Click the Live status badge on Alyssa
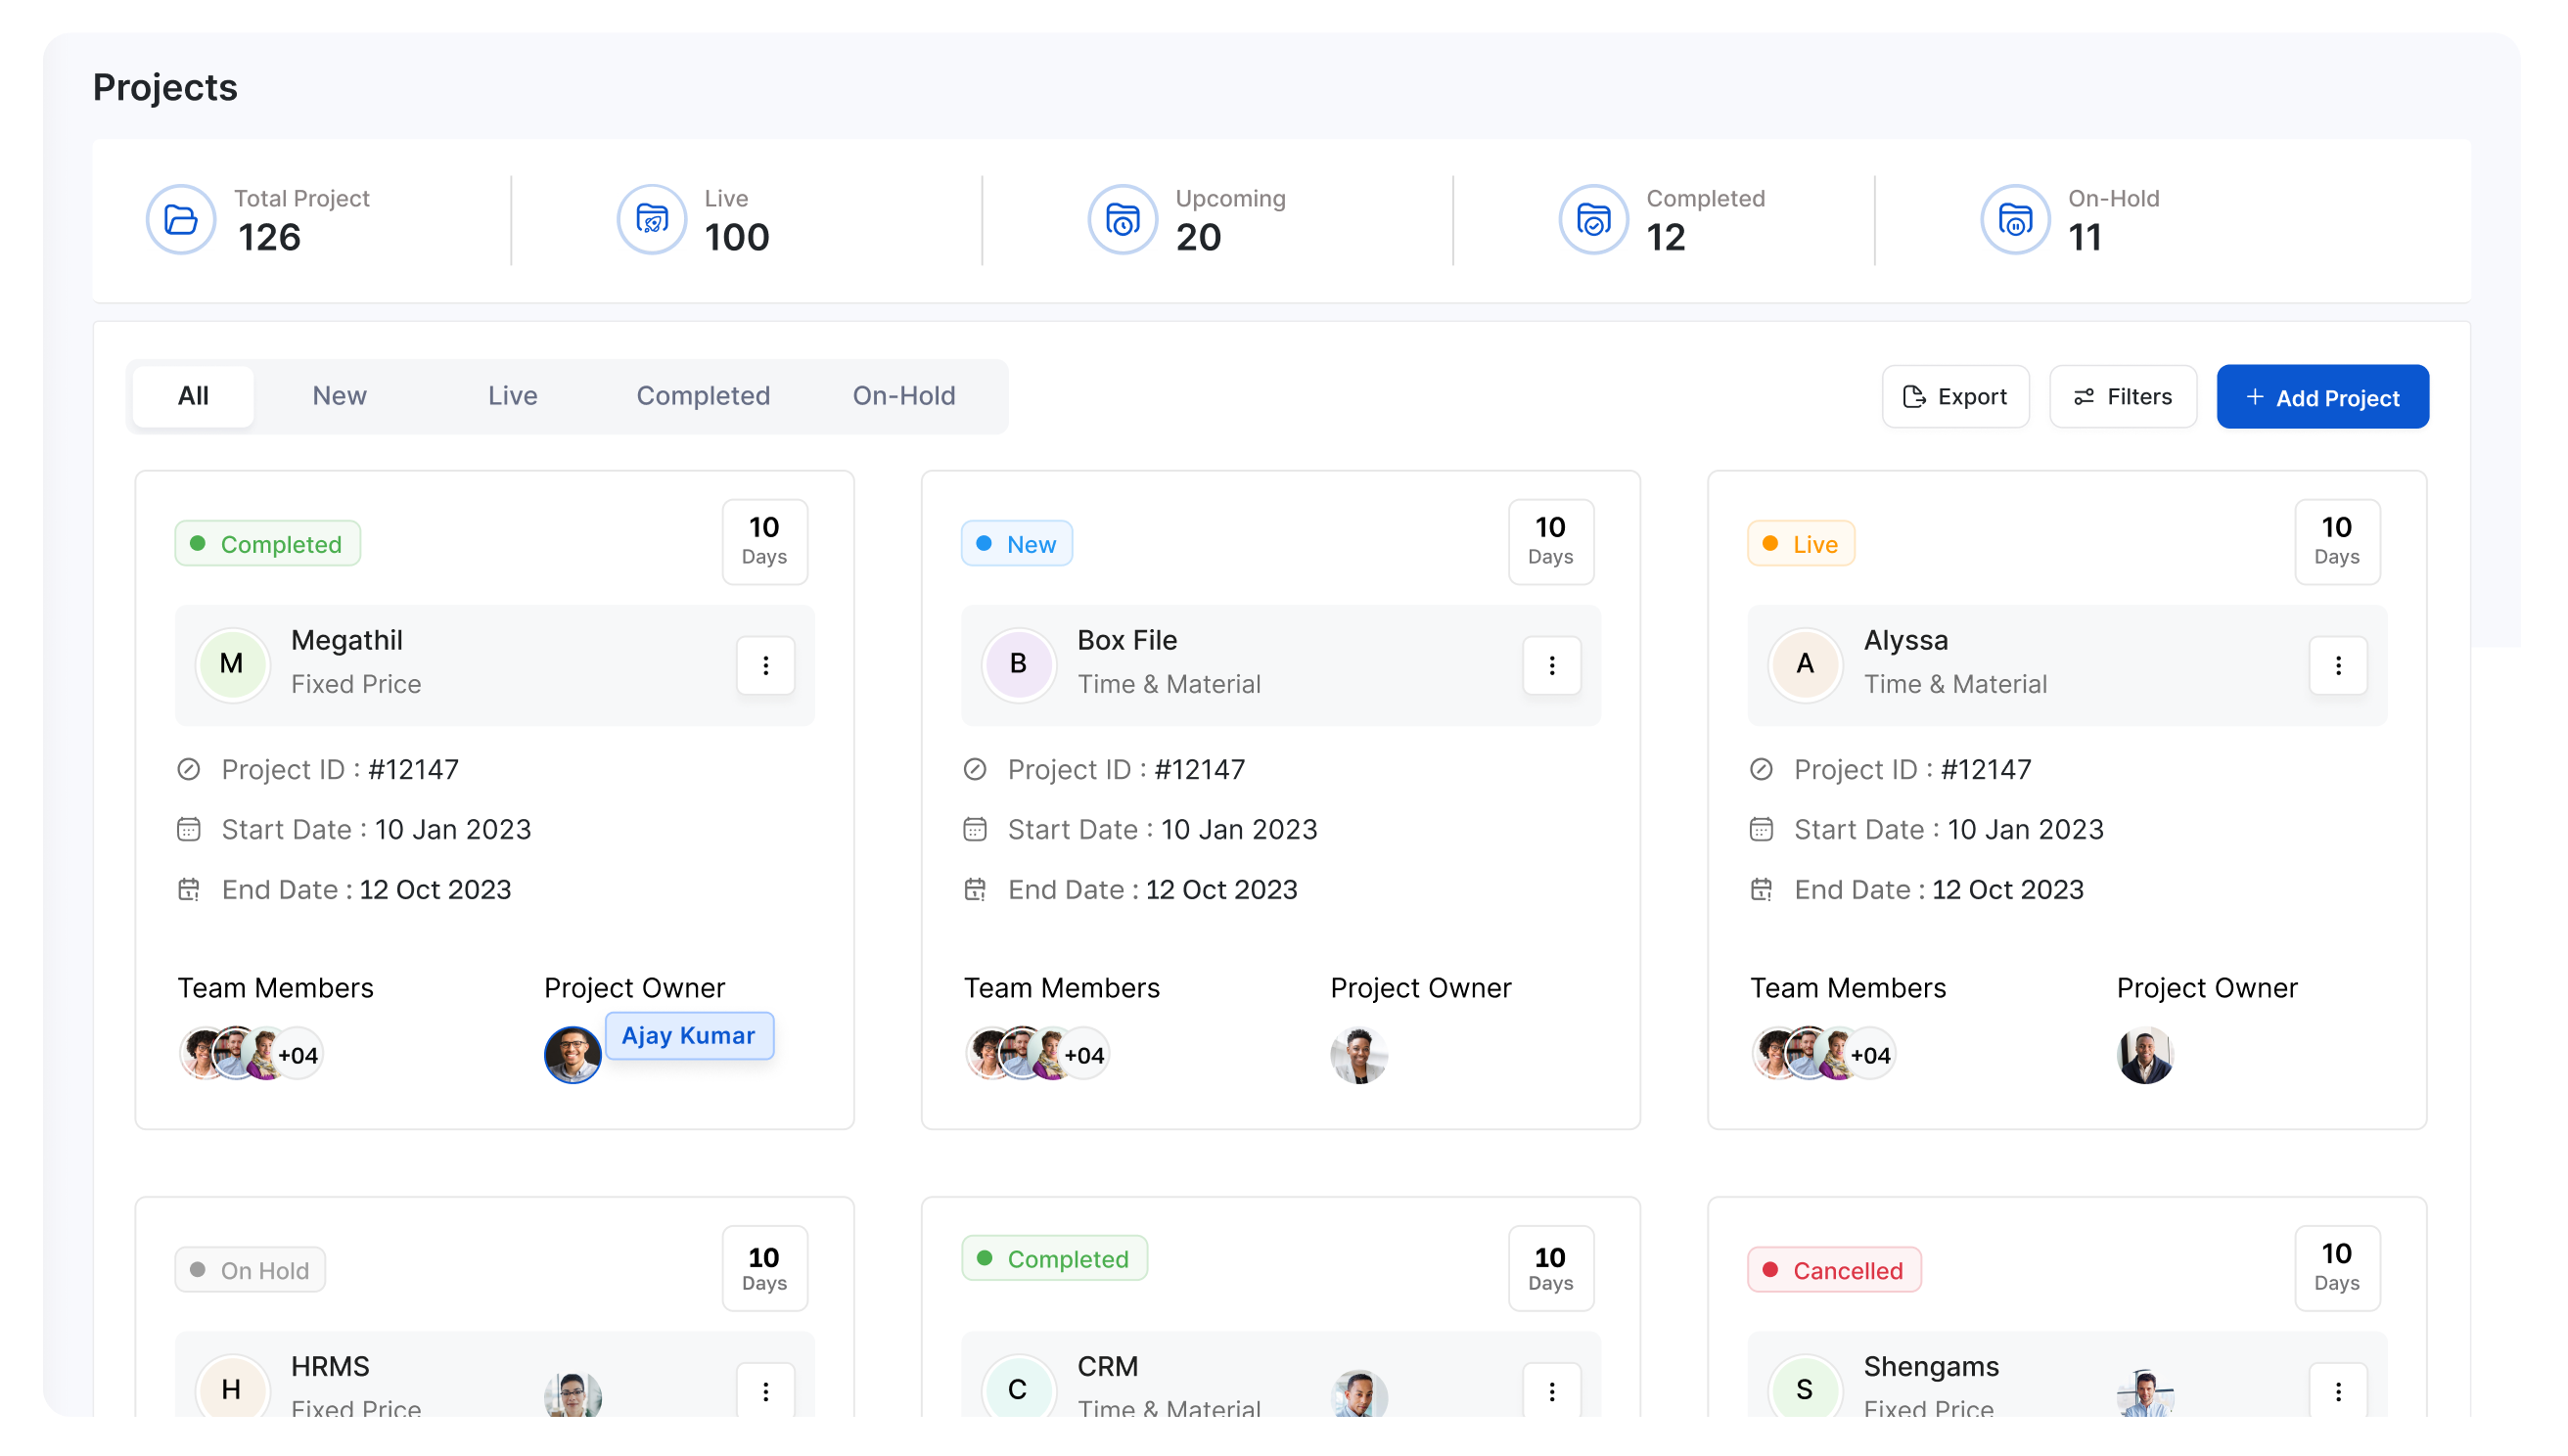 (x=1801, y=544)
